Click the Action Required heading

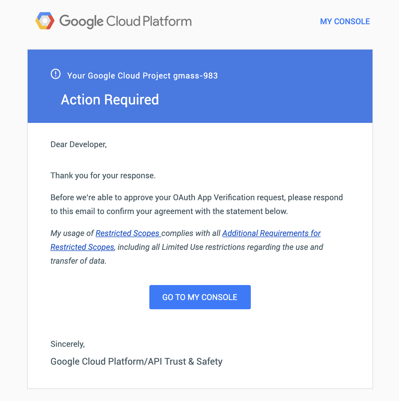click(x=110, y=100)
